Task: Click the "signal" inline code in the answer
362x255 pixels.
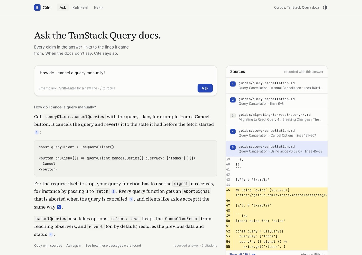Action: pos(181,184)
